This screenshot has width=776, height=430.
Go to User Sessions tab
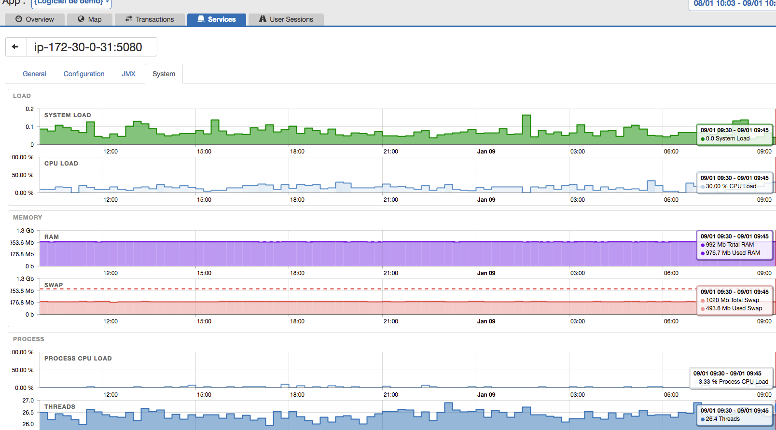click(286, 19)
